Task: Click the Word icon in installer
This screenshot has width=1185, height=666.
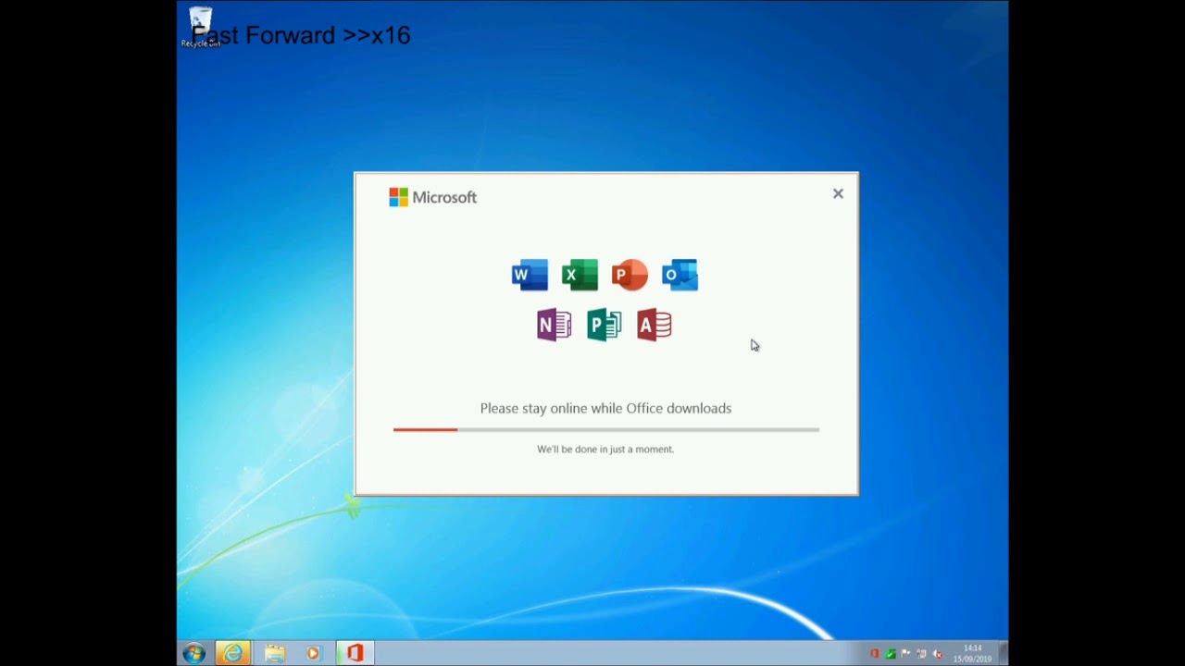Action: pyautogui.click(x=530, y=275)
